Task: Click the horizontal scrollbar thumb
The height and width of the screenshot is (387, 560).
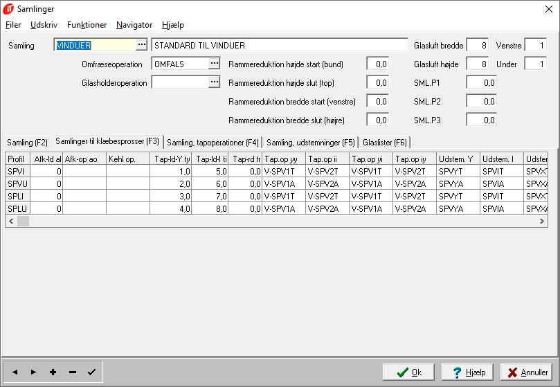Action: pyautogui.click(x=24, y=222)
